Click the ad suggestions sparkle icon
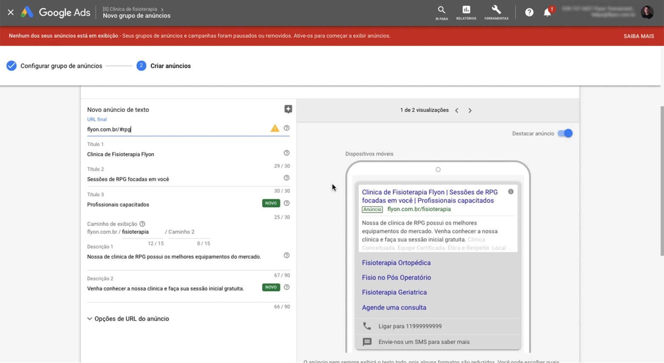 pos(288,109)
